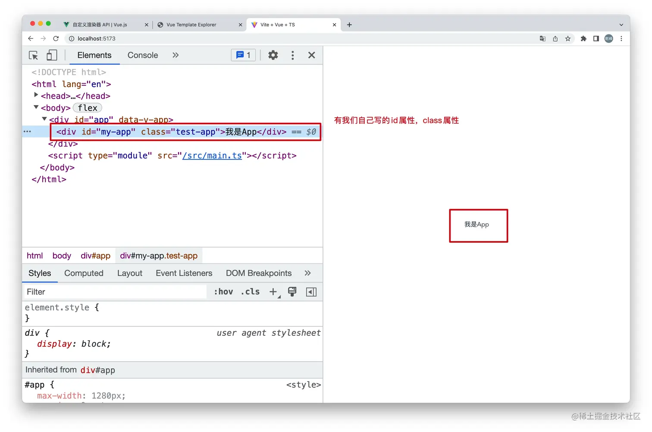The width and height of the screenshot is (652, 432).
Task: Toggle the flex badge on body
Action: click(x=88, y=108)
